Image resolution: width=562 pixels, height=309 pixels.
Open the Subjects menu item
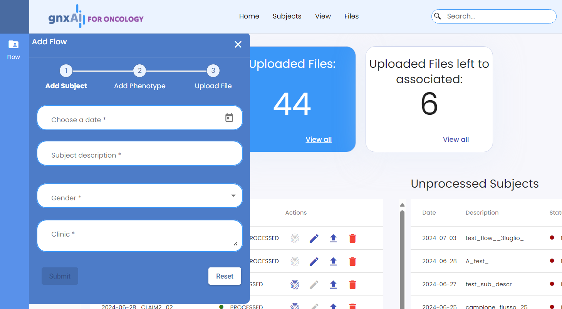287,16
